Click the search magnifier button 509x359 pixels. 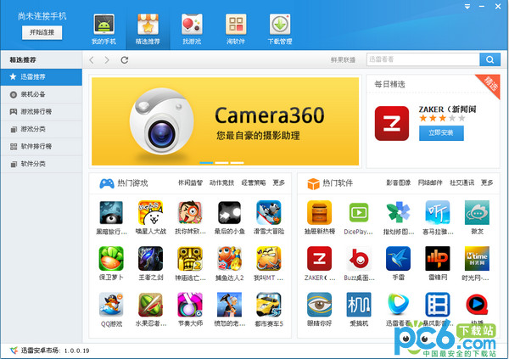[489, 59]
